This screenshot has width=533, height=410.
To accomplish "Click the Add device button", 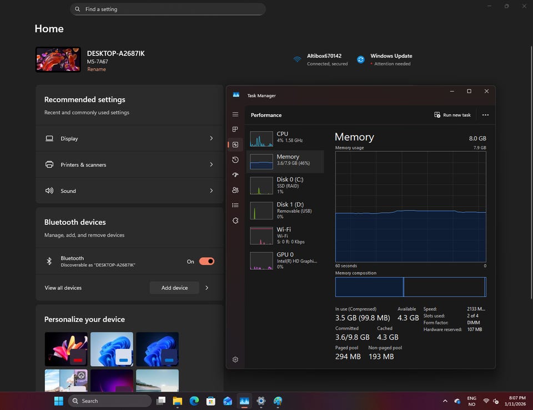I will (x=174, y=288).
